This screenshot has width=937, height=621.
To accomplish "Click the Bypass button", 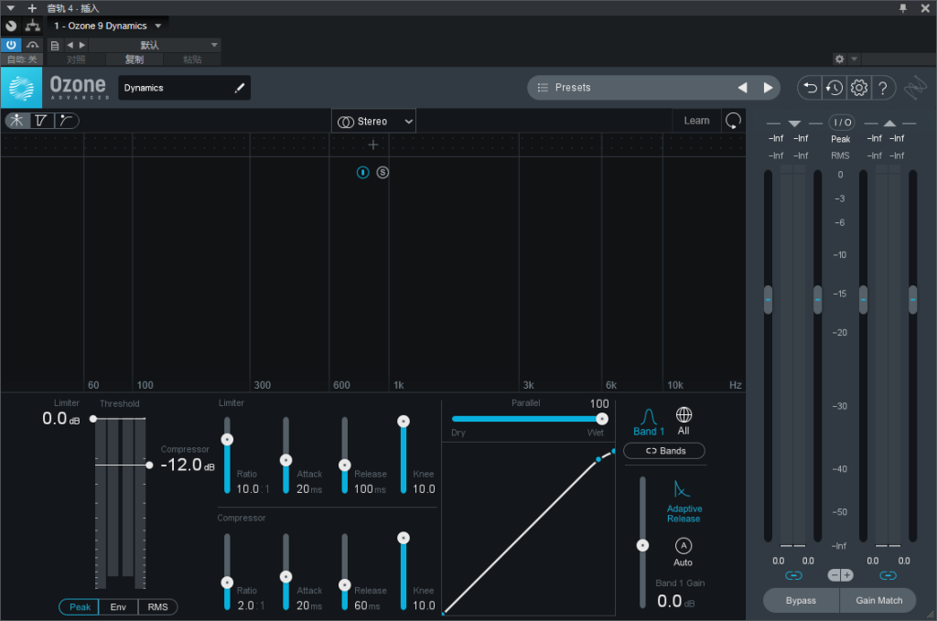I will coord(801,601).
